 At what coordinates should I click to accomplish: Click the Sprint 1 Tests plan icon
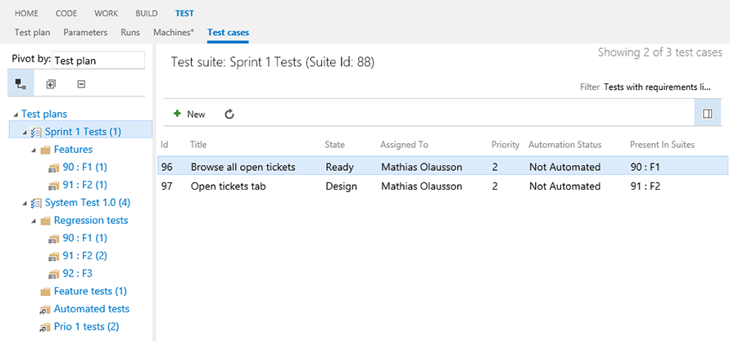pos(36,132)
